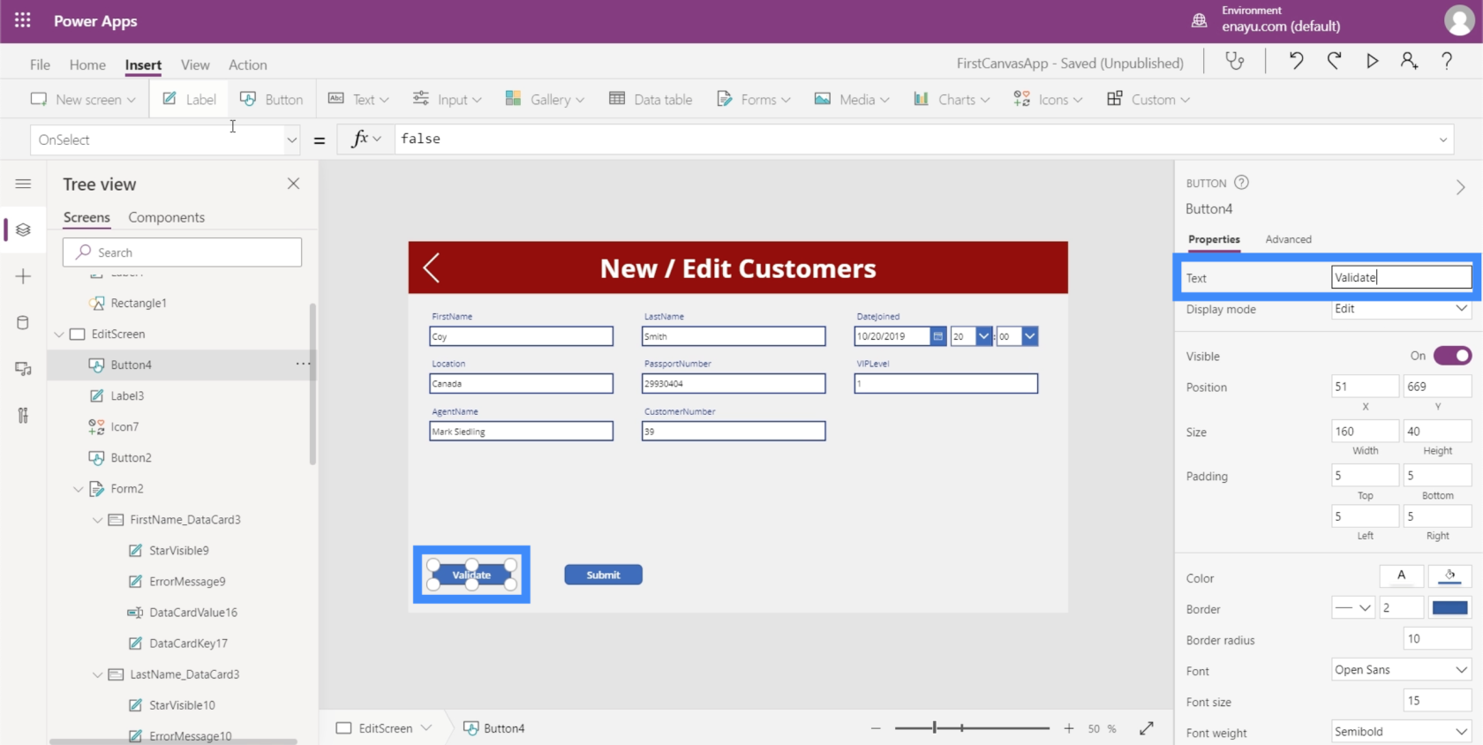The width and height of the screenshot is (1483, 745).
Task: Click the Border radius input field
Action: click(x=1437, y=639)
